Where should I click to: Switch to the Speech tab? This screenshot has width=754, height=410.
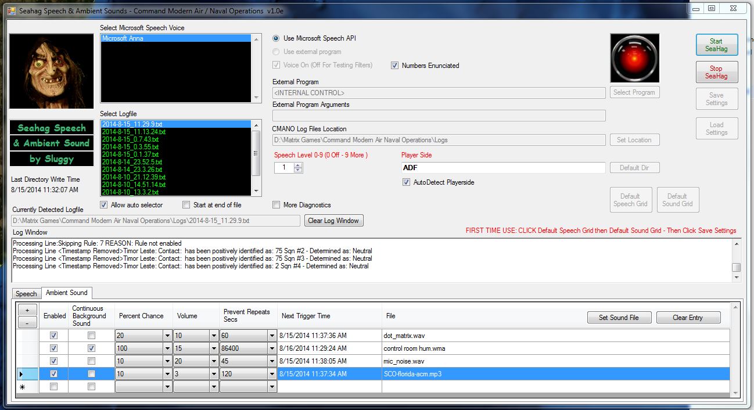pyautogui.click(x=26, y=294)
